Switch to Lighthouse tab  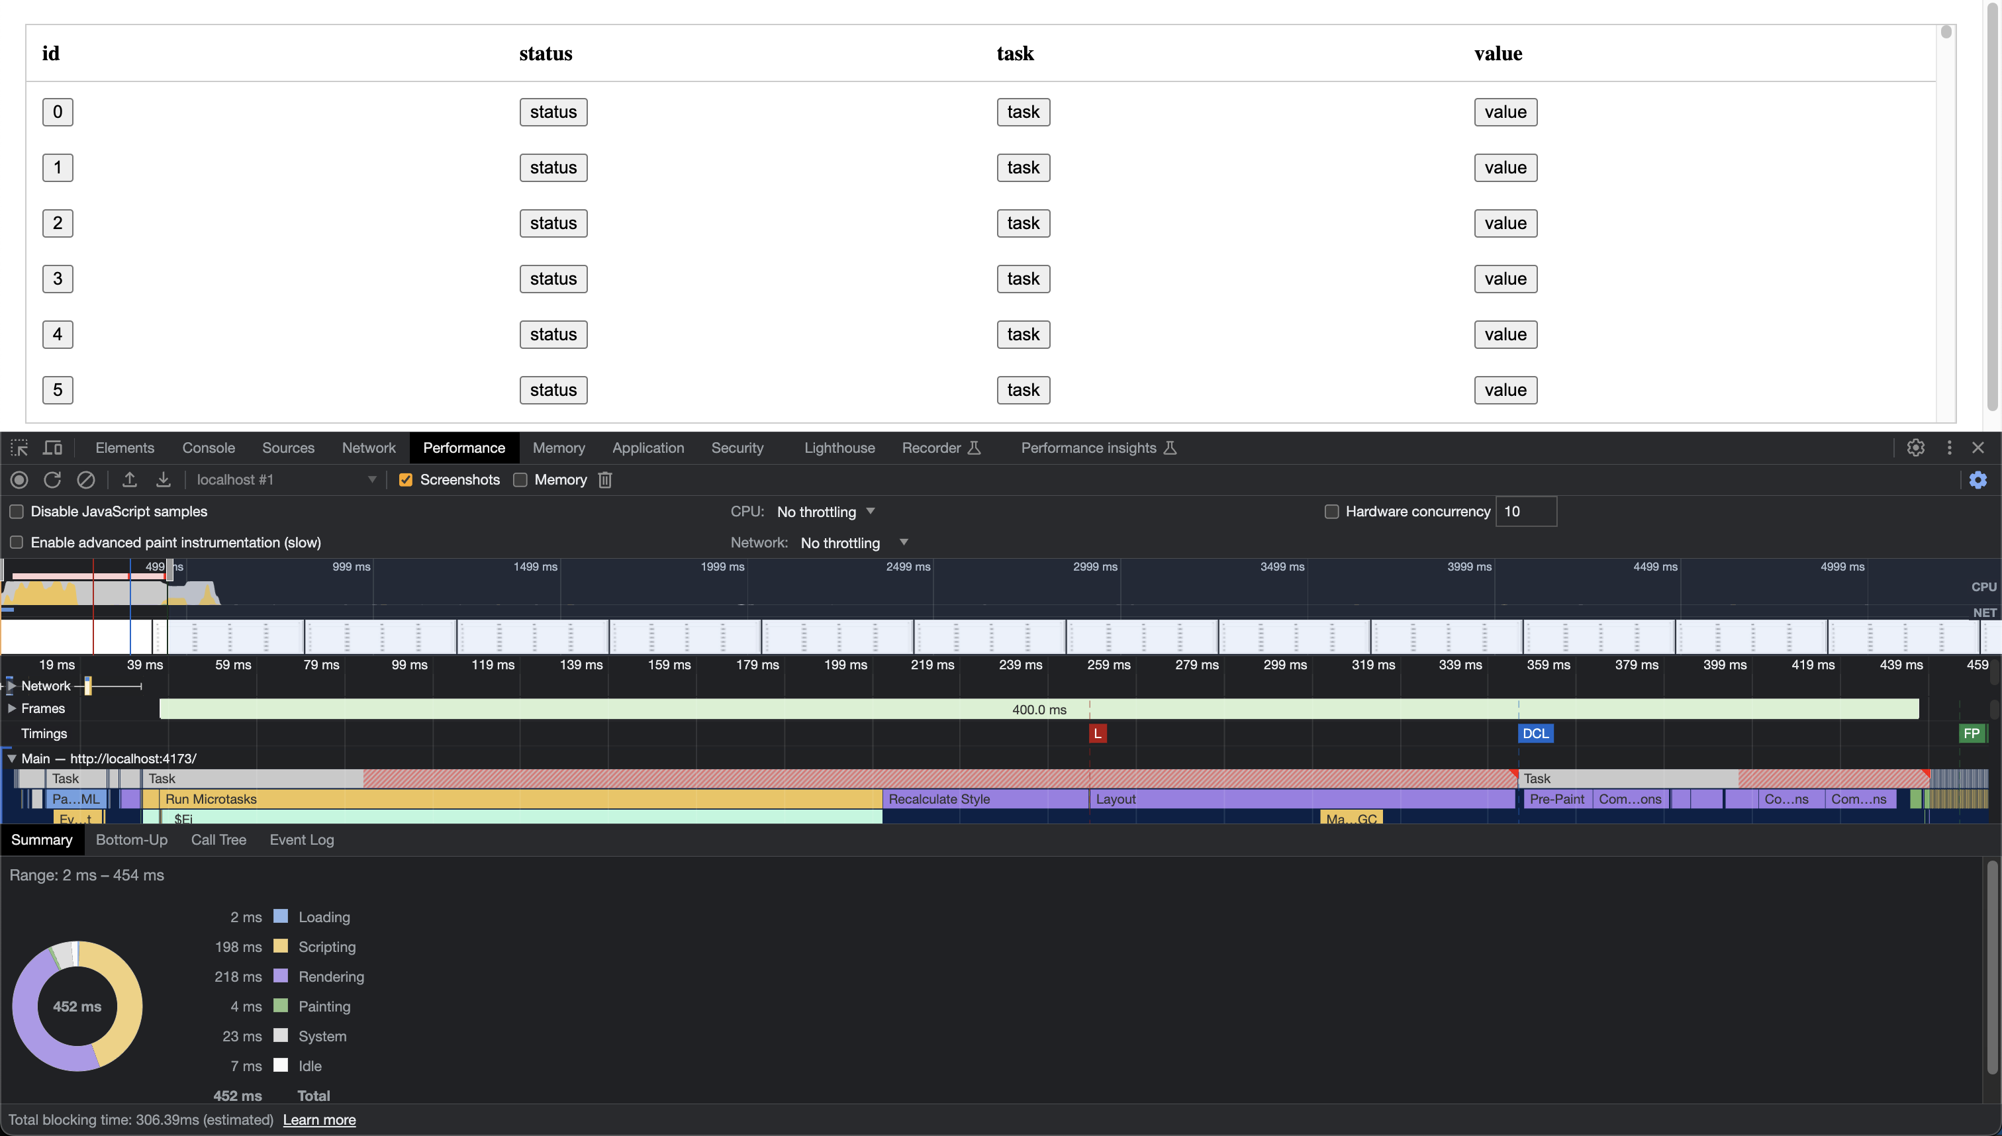[x=839, y=448]
